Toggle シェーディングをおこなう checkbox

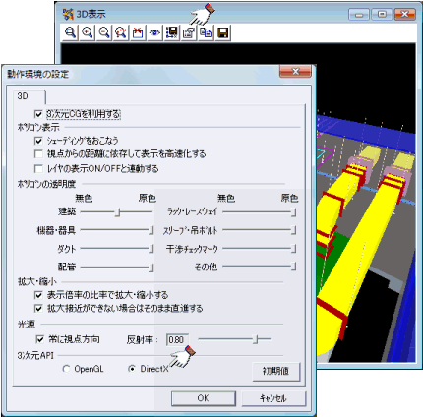click(38, 141)
